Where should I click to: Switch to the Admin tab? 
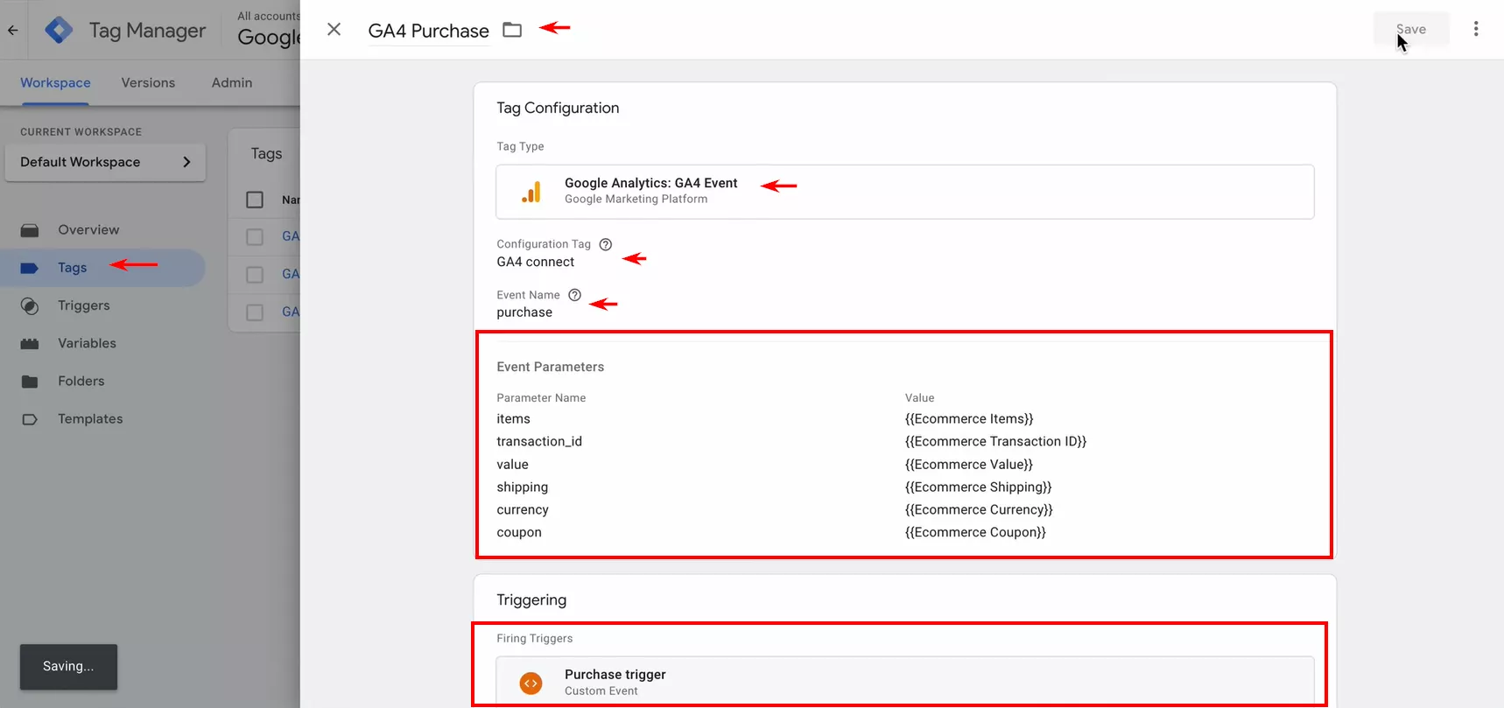coord(232,82)
